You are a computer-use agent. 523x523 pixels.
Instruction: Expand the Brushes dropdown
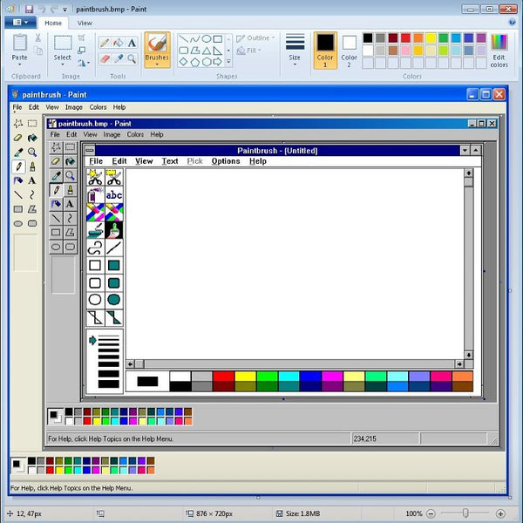157,65
